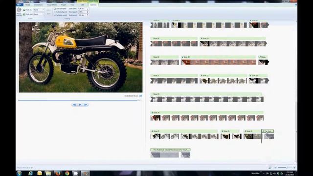Click the black playhead marker on the timeline

pyautogui.click(x=261, y=136)
